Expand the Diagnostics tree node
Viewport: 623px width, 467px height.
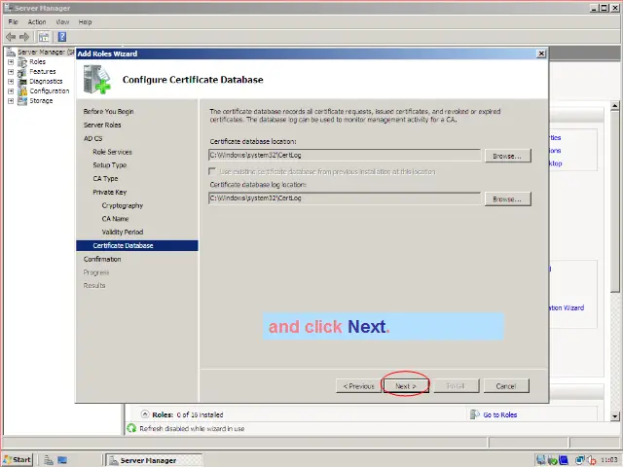pos(11,82)
